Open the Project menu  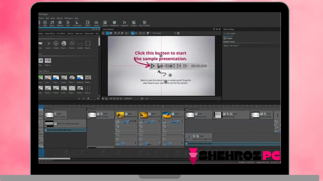[41, 18]
